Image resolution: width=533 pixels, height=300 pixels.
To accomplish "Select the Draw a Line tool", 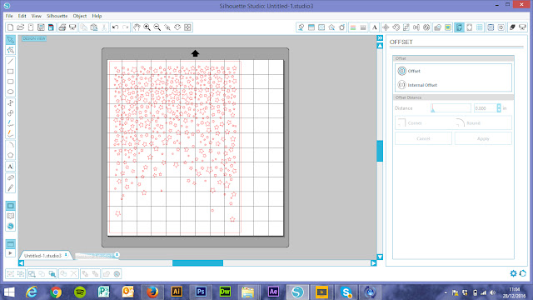I will tap(11, 61).
